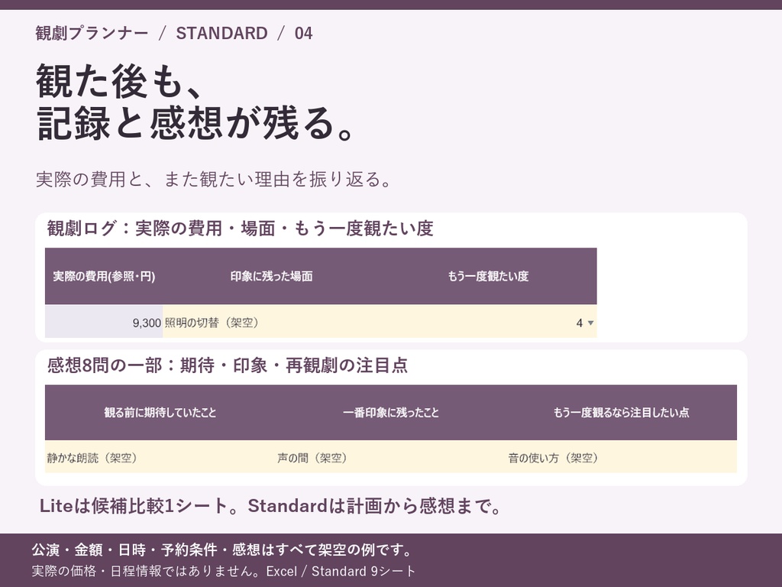
Task: Click the cell '音の使い方（架空）'
Action: pos(622,457)
